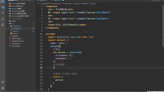The image size is (164, 92).
Task: Click the Vue file icon beside Demo.vue
Action: tap(12, 28)
